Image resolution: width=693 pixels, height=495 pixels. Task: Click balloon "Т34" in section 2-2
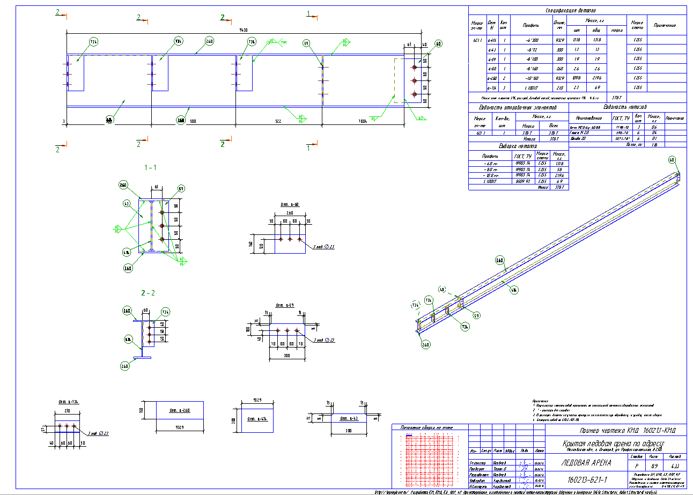point(166,312)
